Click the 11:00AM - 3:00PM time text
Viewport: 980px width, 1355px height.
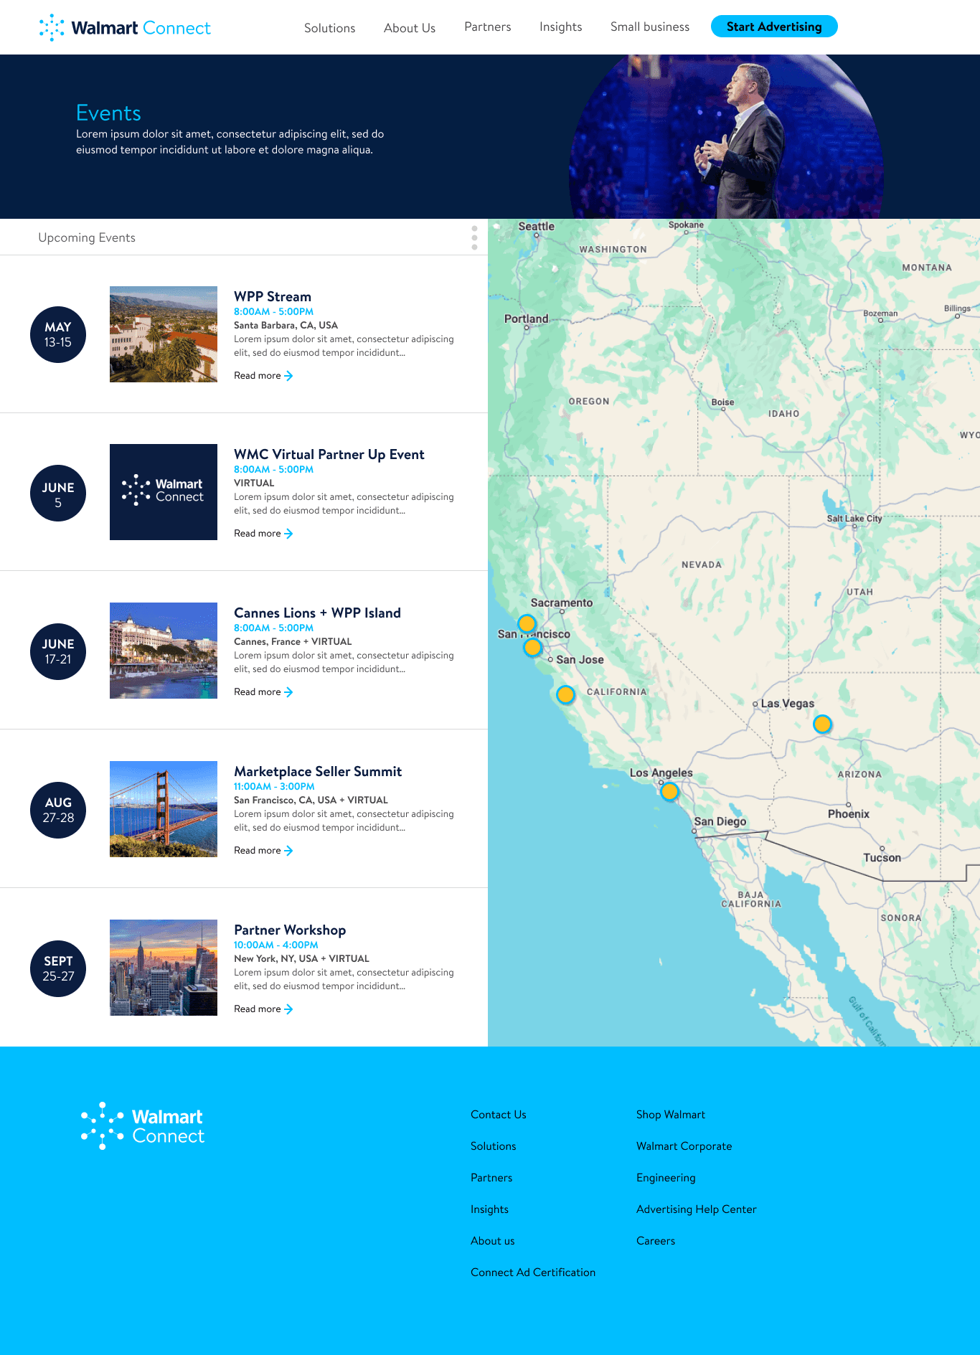tap(274, 787)
